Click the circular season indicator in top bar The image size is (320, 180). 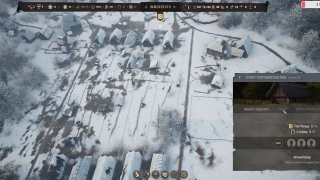click(186, 7)
